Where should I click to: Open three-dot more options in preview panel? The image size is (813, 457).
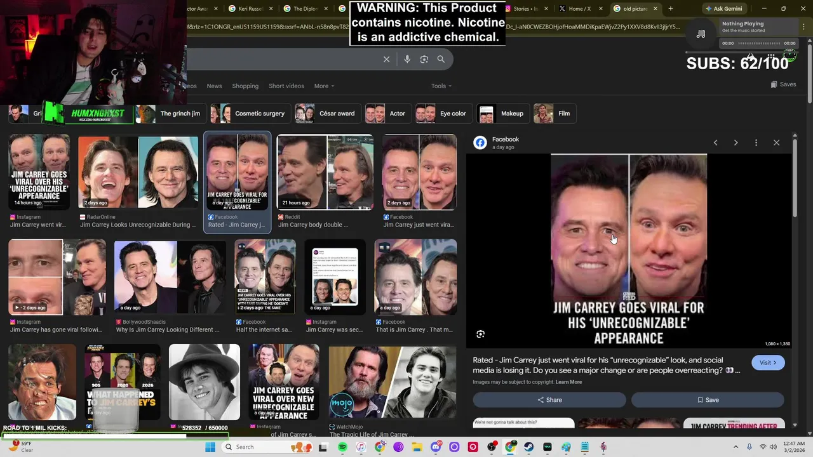tap(756, 143)
